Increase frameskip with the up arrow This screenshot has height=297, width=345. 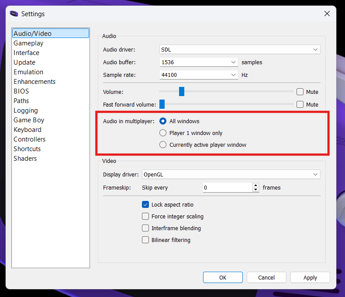pyautogui.click(x=255, y=186)
